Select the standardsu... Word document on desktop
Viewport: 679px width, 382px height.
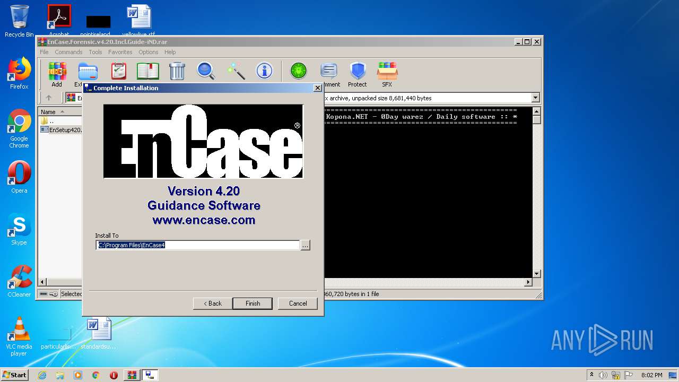[x=99, y=333]
